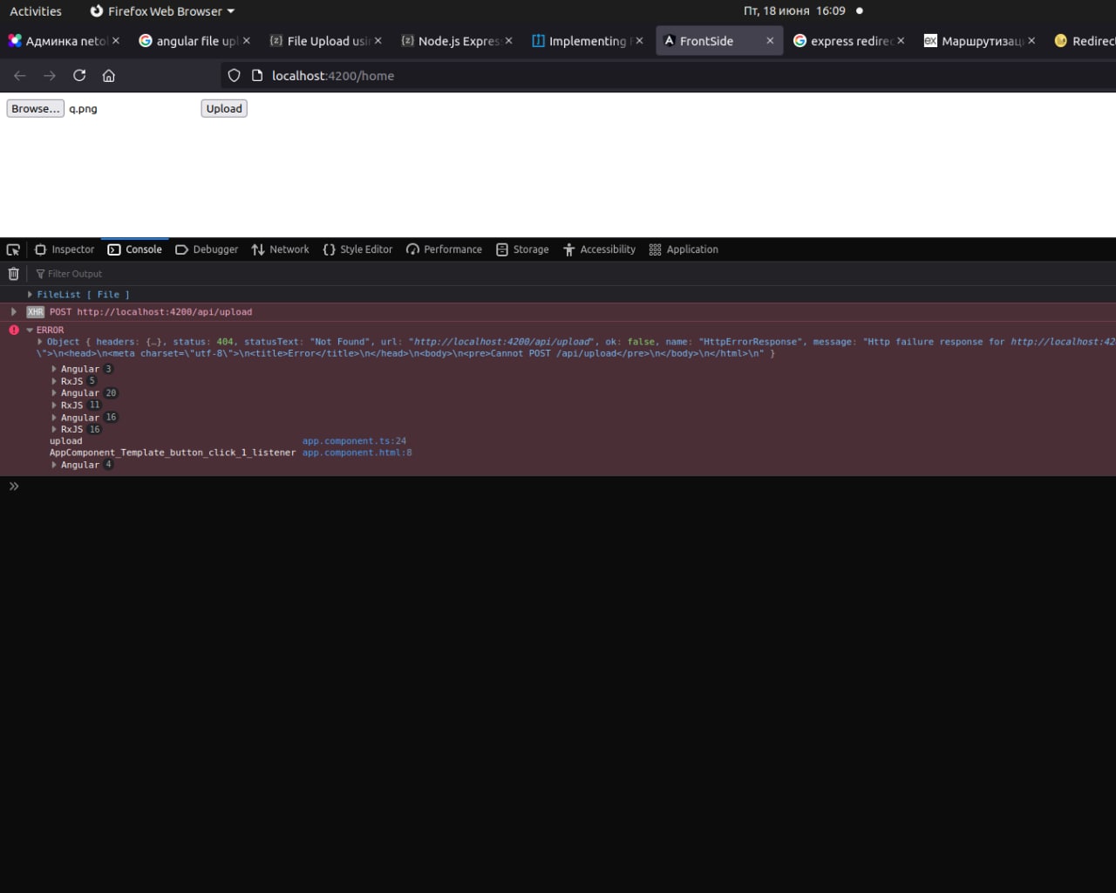Open the browser home page icon
1116x893 pixels.
tap(109, 76)
